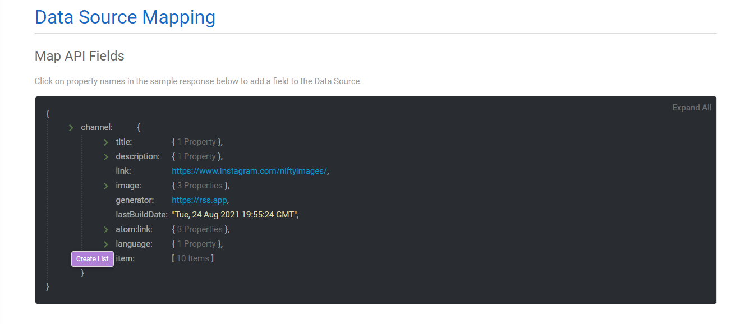This screenshot has height=324, width=745.
Task: Click the Create List button
Action: coord(93,259)
